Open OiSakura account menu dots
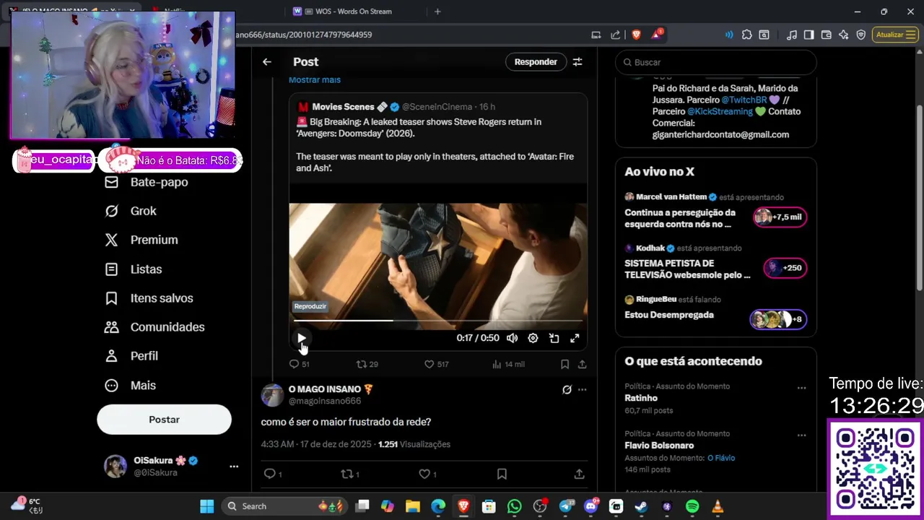This screenshot has width=924, height=520. tap(234, 467)
